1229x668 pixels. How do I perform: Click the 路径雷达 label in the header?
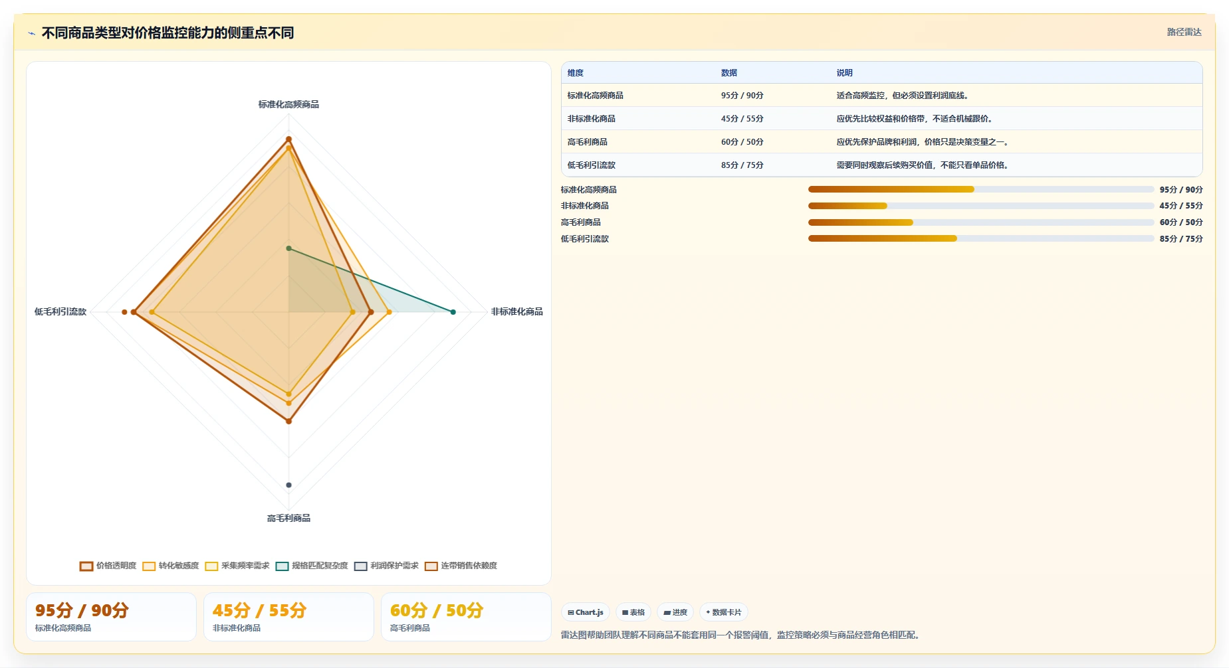(1184, 32)
